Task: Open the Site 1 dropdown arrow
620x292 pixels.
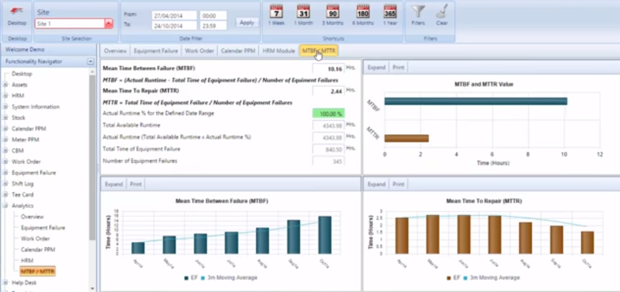Action: click(109, 24)
